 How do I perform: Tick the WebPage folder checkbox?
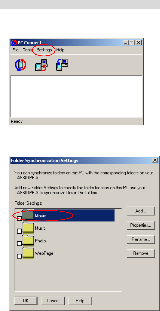pyautogui.click(x=19, y=256)
